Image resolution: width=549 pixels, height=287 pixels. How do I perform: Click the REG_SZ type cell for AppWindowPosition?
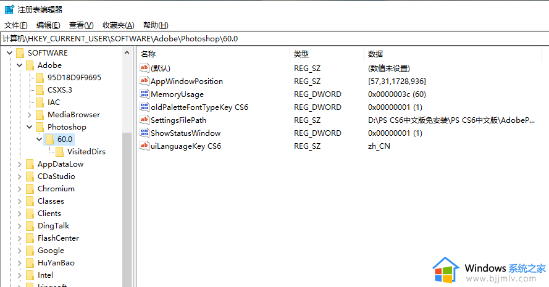pos(307,81)
